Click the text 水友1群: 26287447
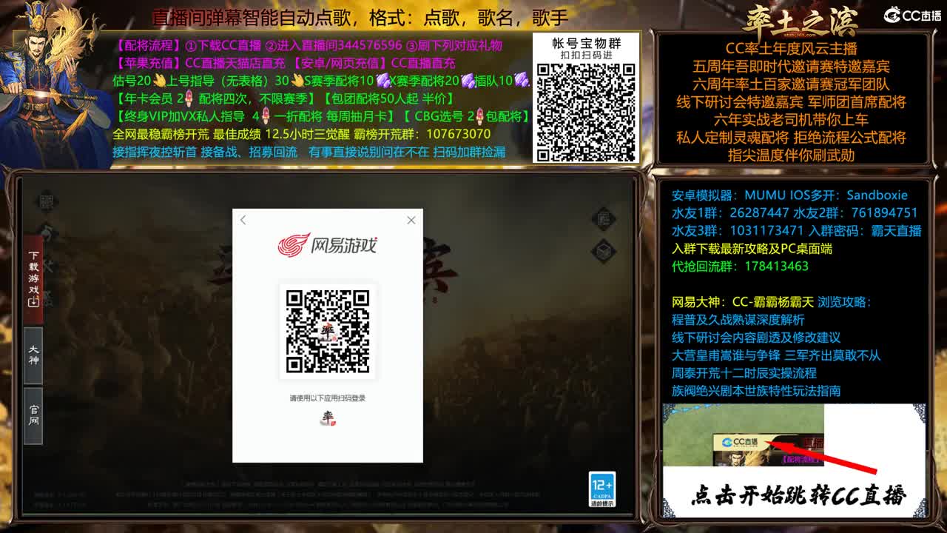Viewport: 947px width, 533px height. 730,213
